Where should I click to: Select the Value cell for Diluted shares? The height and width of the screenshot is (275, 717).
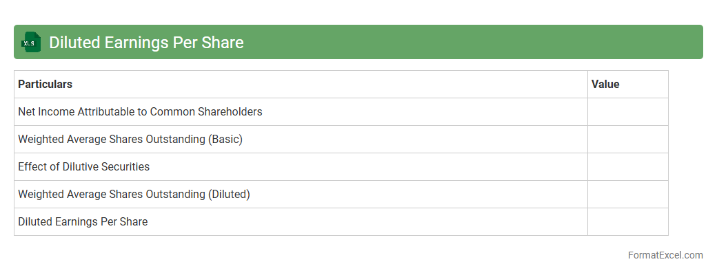click(627, 194)
